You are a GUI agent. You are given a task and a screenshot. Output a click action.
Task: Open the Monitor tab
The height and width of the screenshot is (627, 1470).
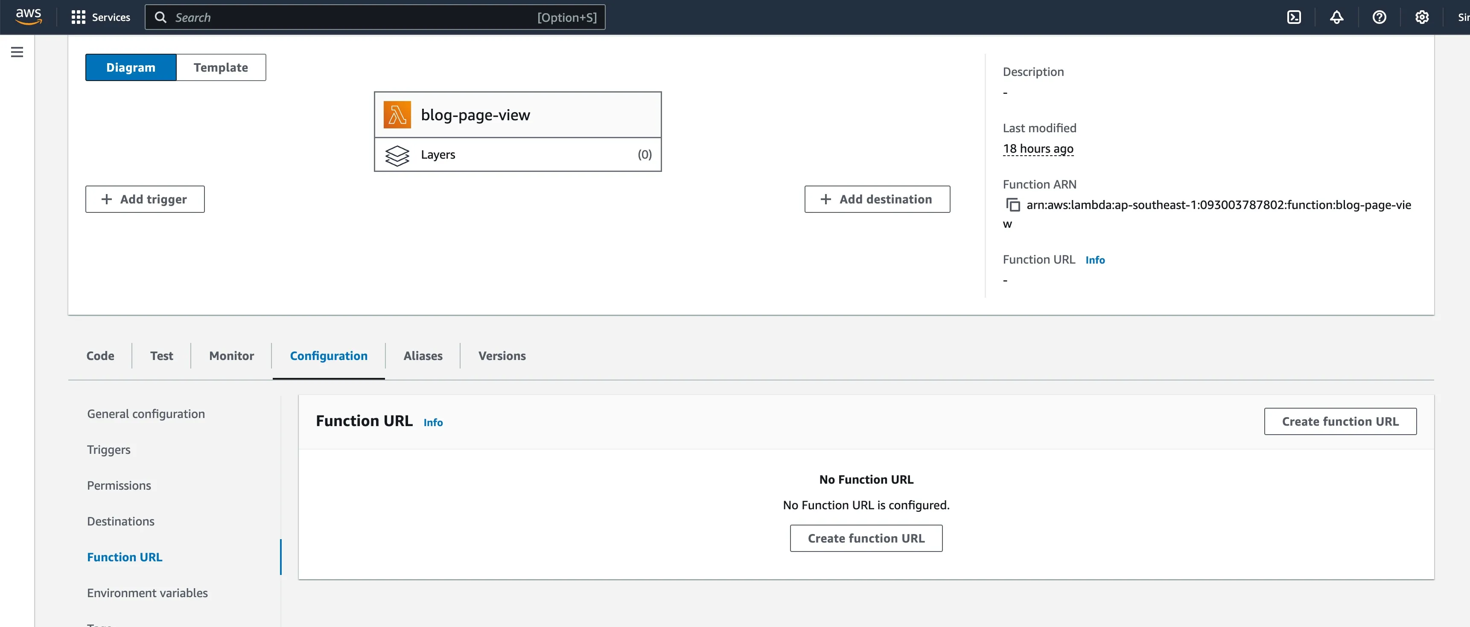click(231, 356)
